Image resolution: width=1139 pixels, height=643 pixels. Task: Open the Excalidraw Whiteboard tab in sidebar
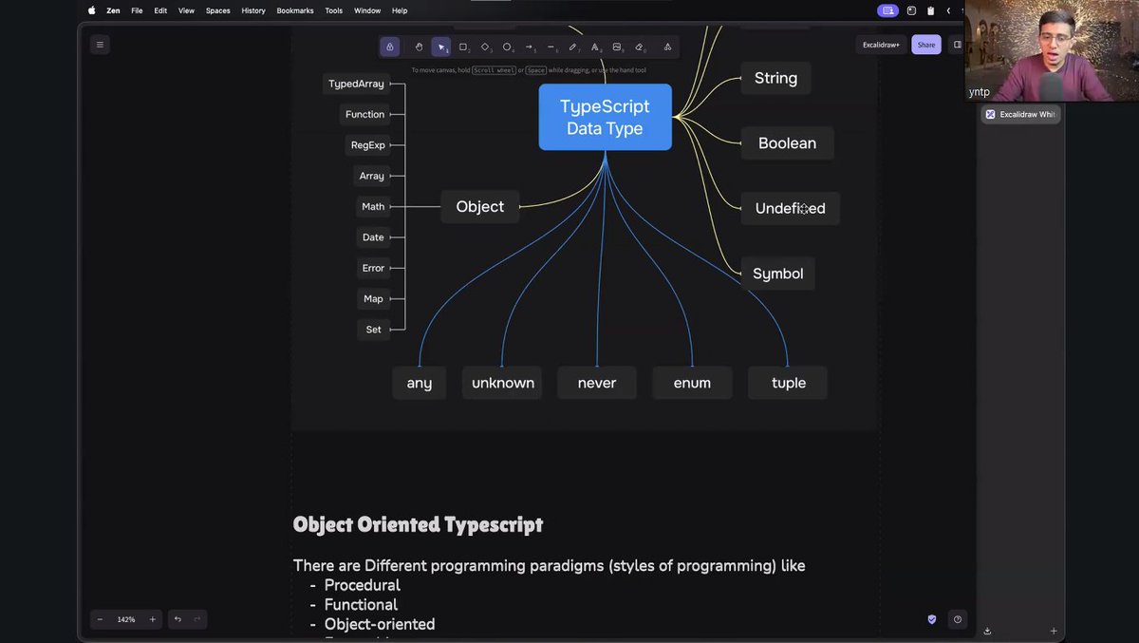pyautogui.click(x=1020, y=114)
